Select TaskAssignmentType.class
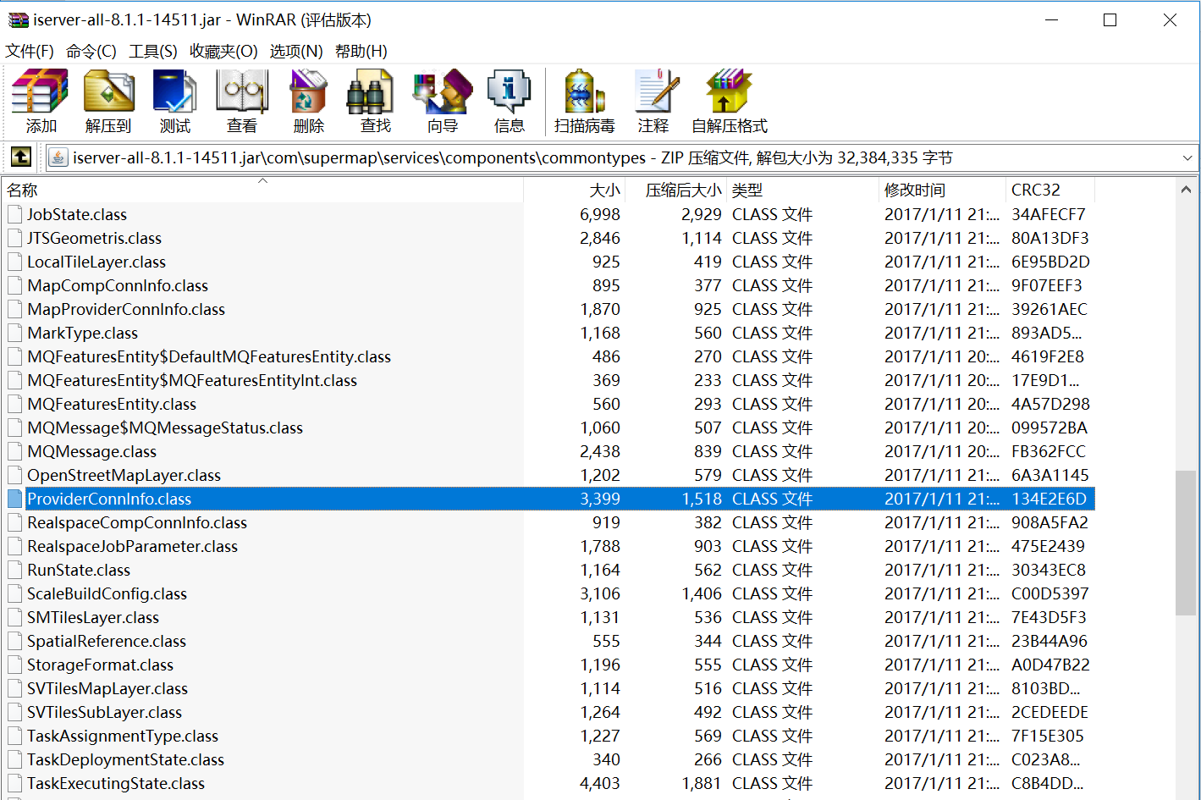 pyautogui.click(x=123, y=736)
